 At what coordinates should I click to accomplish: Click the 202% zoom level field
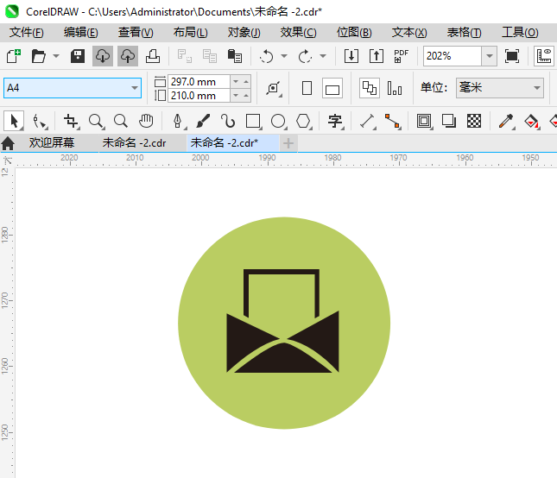(453, 56)
